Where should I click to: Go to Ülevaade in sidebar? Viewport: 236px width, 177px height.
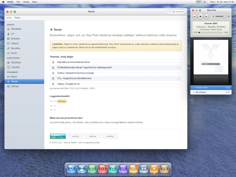(24, 29)
